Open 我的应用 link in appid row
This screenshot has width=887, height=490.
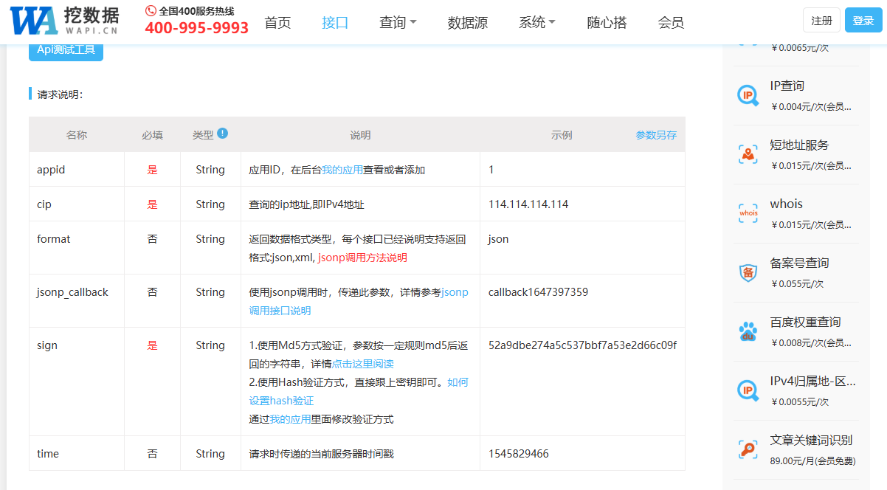(x=342, y=170)
